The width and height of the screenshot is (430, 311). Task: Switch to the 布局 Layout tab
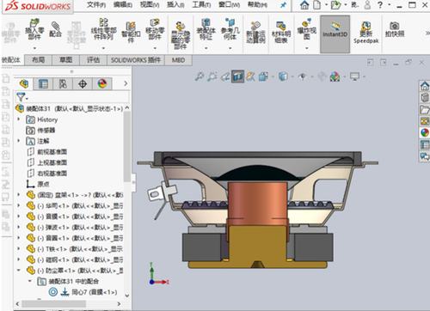click(x=38, y=60)
